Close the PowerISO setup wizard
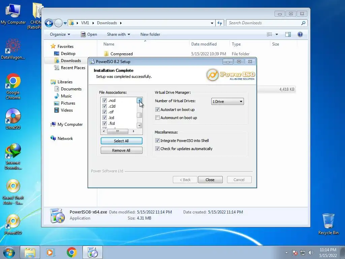Screen dimensions: 345x259 [x=210, y=180]
